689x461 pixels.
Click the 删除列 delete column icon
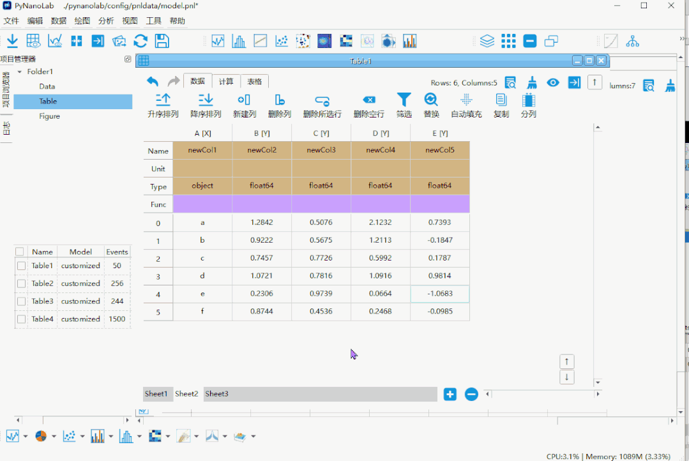tap(280, 100)
